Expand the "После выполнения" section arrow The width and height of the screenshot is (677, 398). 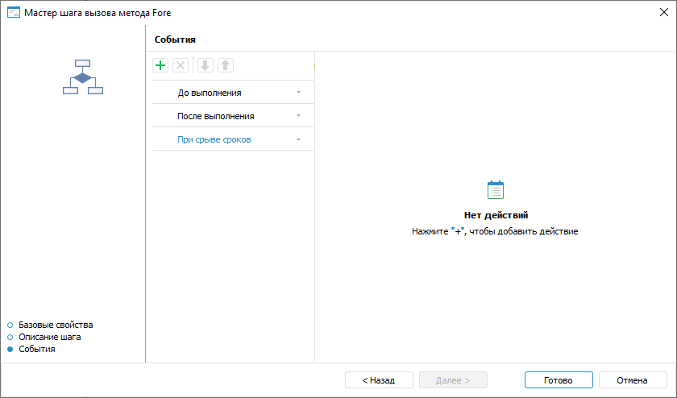click(x=298, y=116)
